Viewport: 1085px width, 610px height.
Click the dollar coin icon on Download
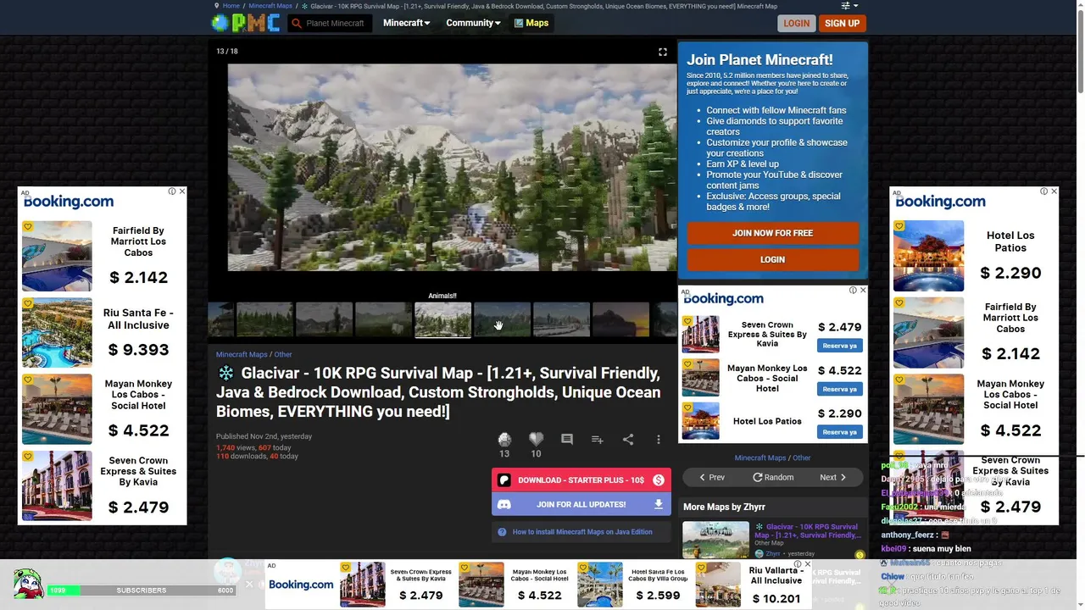(659, 480)
